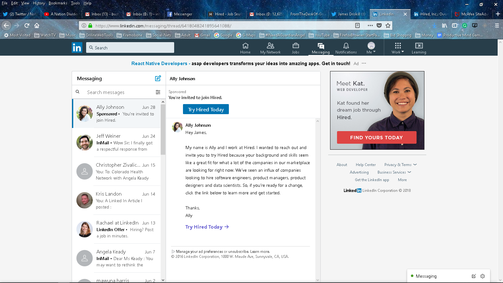Open the Tools menu
Image resolution: width=503 pixels, height=283 pixels.
(75, 3)
